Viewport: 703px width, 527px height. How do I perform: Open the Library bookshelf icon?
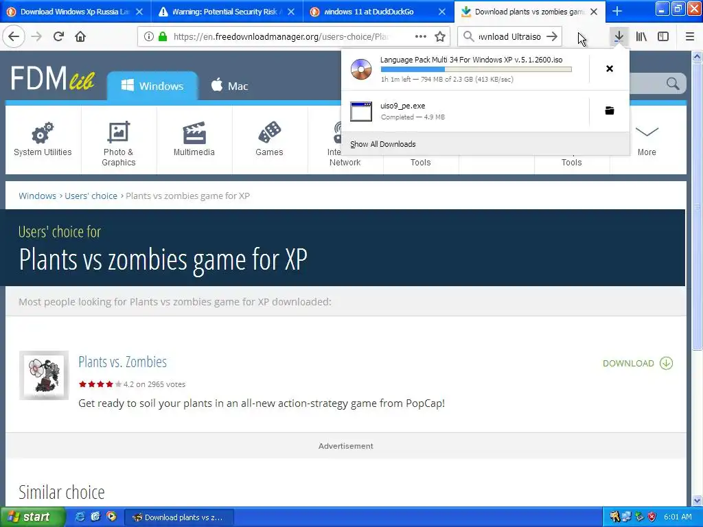tap(641, 36)
